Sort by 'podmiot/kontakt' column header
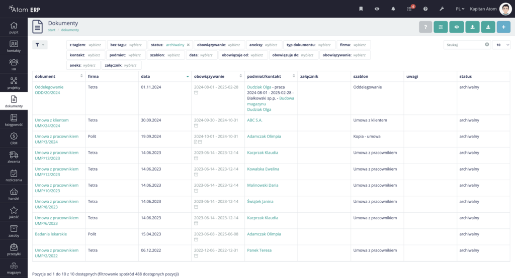 click(x=271, y=76)
